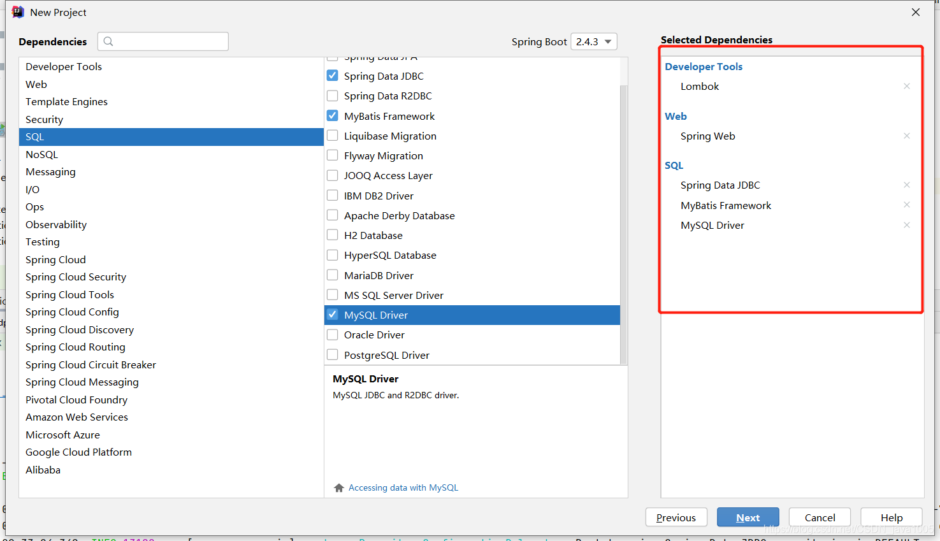
Task: Select SQL category
Action: tap(171, 136)
